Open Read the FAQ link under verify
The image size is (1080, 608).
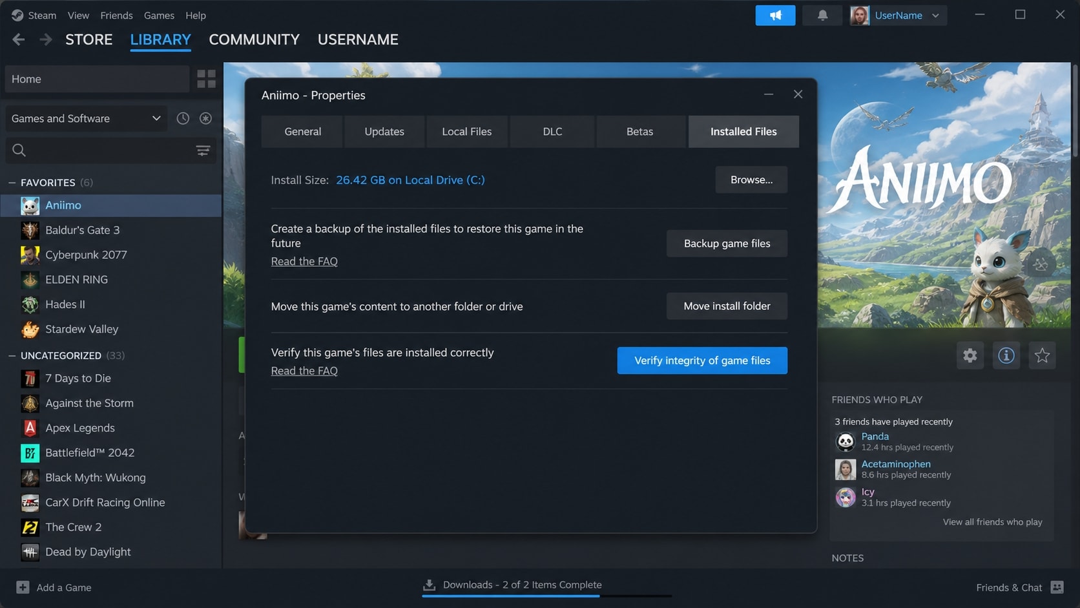click(x=304, y=371)
